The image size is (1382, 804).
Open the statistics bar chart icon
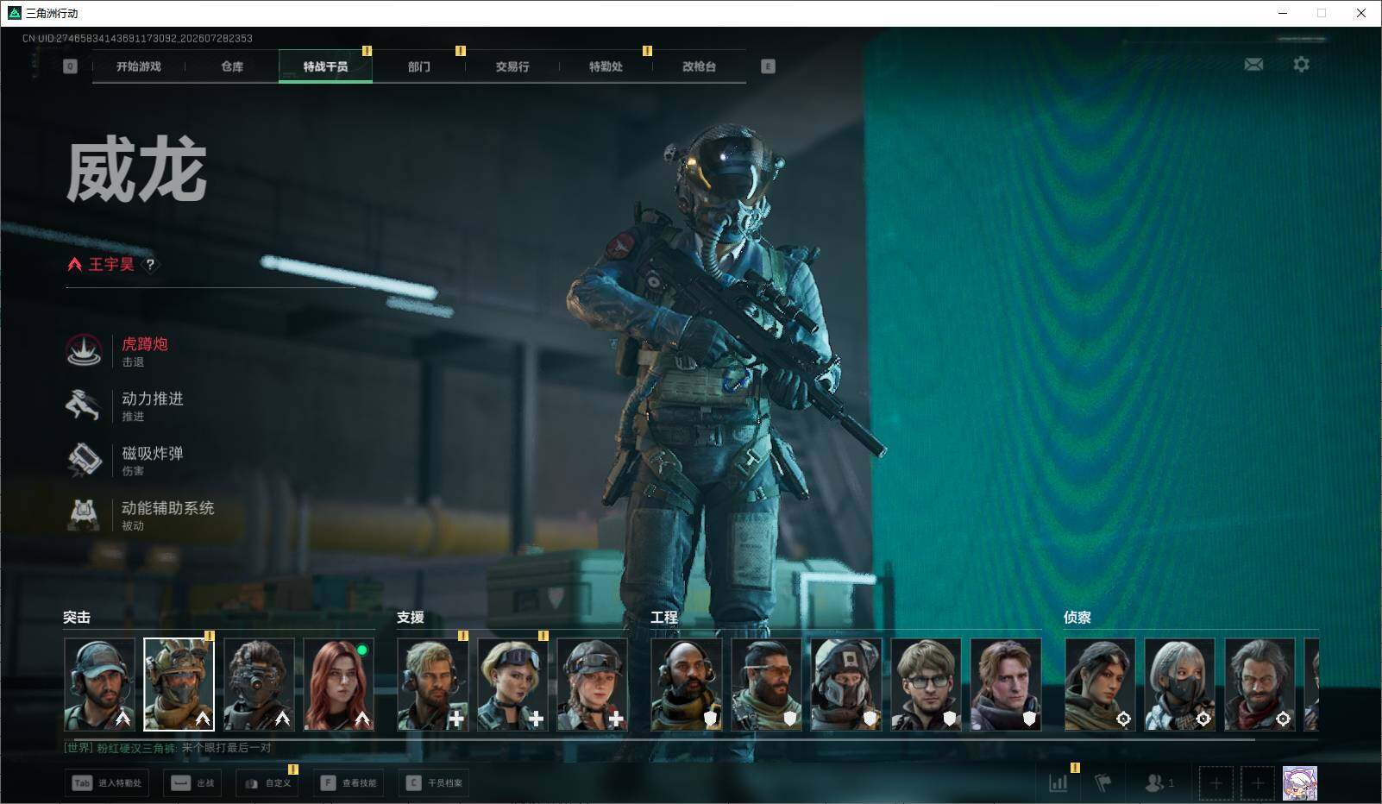click(1058, 782)
